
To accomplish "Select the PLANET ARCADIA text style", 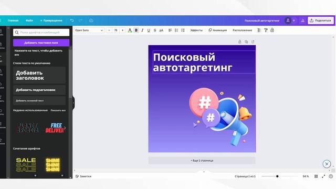I will click(x=28, y=128).
